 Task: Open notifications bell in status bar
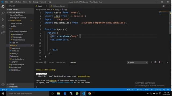click(168, 90)
